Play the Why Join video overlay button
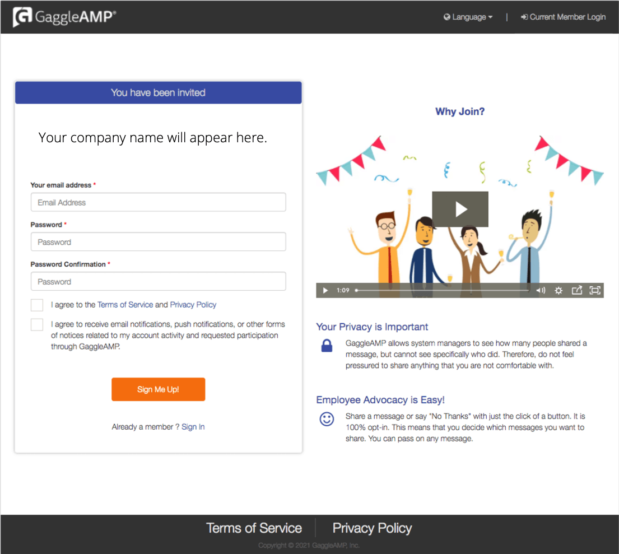Screen dimensions: 619x554 pyautogui.click(x=460, y=210)
